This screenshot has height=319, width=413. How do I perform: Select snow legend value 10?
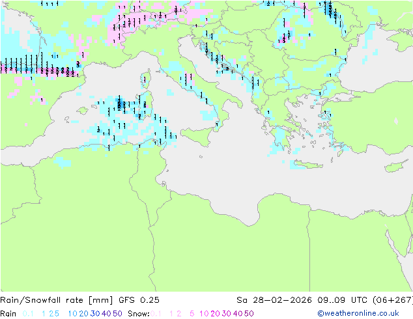point(204,314)
